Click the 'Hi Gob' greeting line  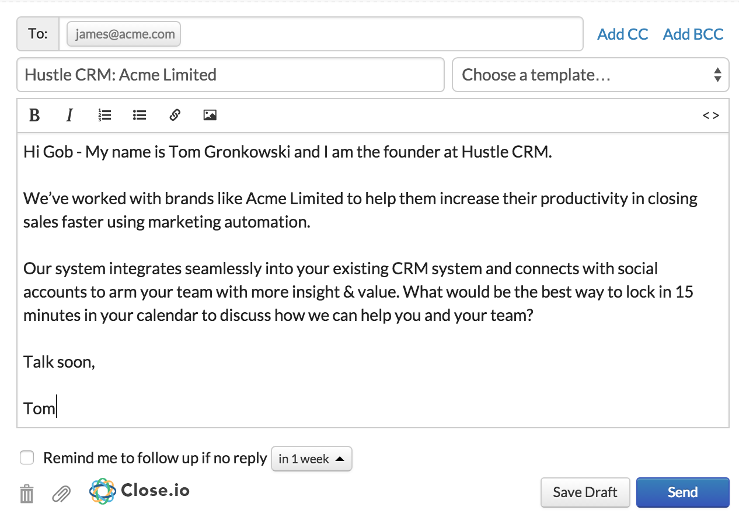pyautogui.click(x=288, y=152)
